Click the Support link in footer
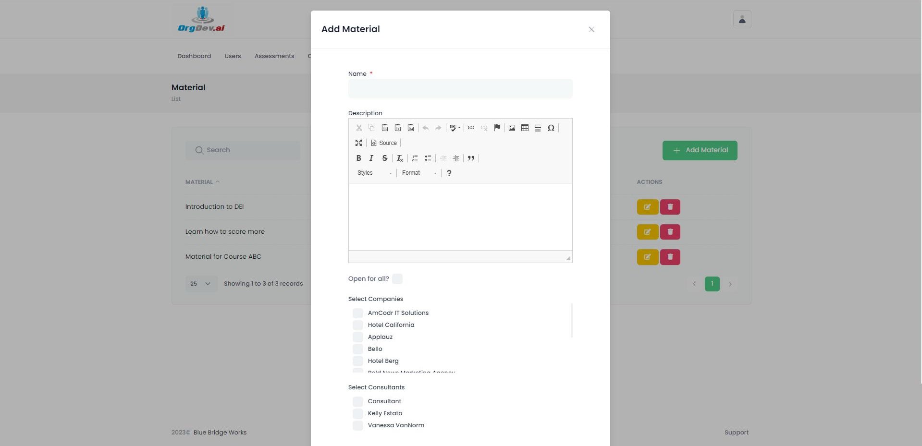Image resolution: width=922 pixels, height=446 pixels. point(737,433)
